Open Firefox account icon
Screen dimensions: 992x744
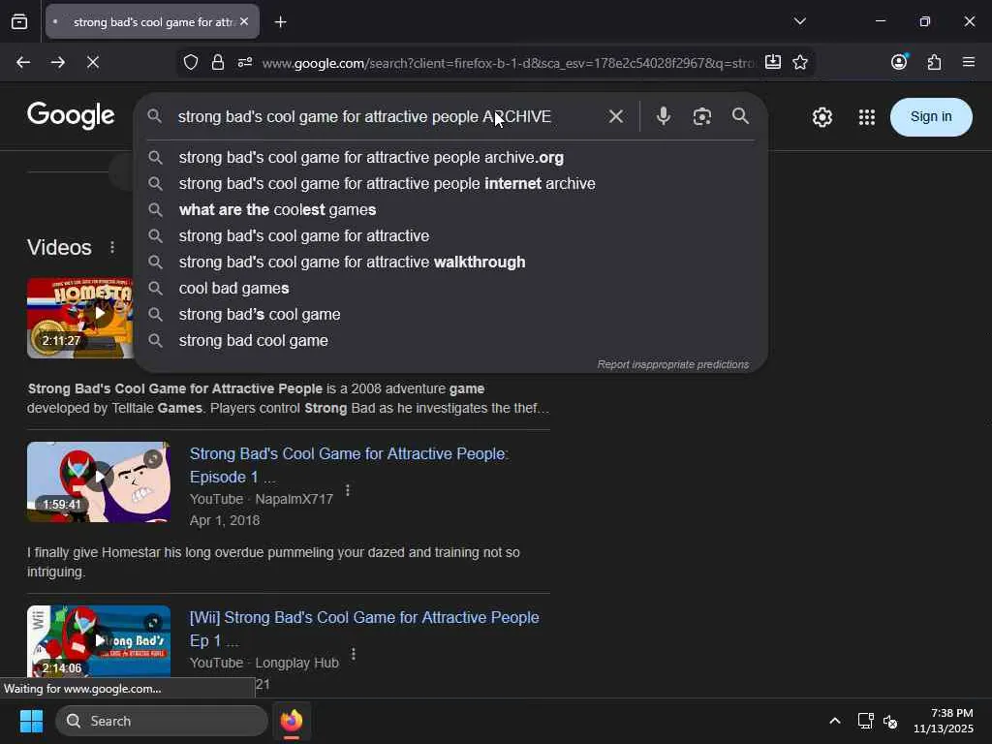pos(899,61)
